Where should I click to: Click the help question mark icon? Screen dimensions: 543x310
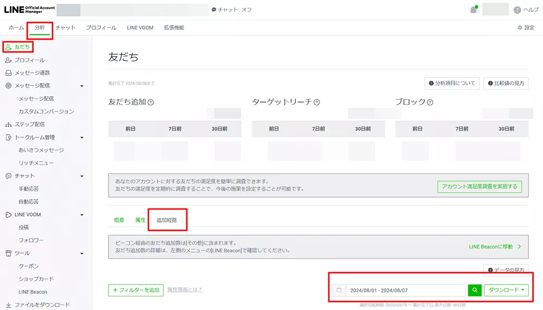point(517,10)
